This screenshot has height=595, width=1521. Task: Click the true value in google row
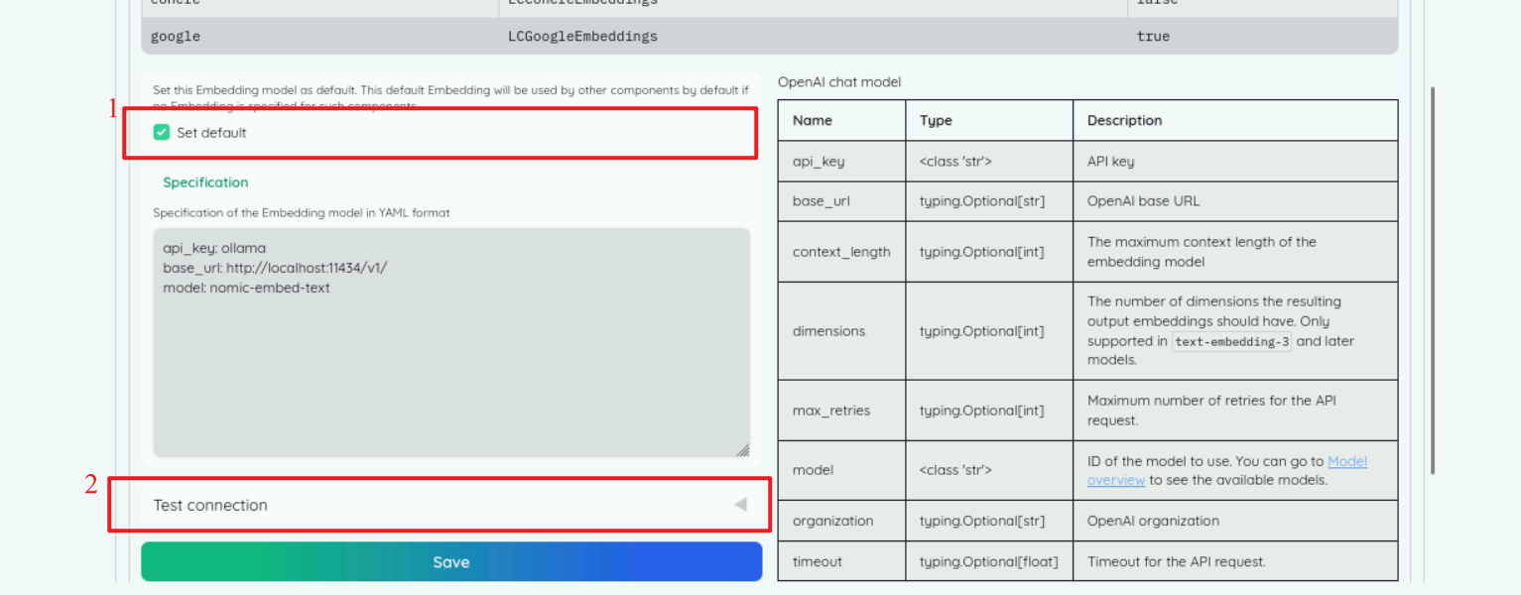point(1153,36)
